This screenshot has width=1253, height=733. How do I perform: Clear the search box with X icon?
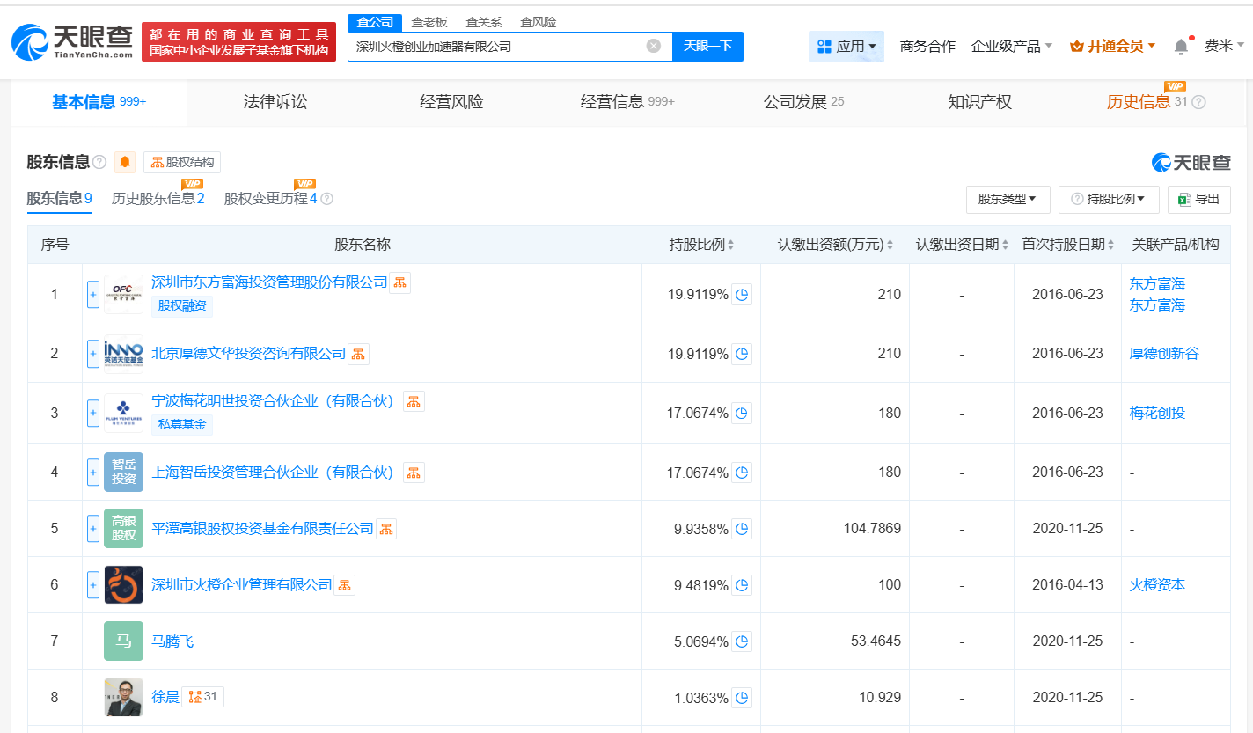coord(653,46)
